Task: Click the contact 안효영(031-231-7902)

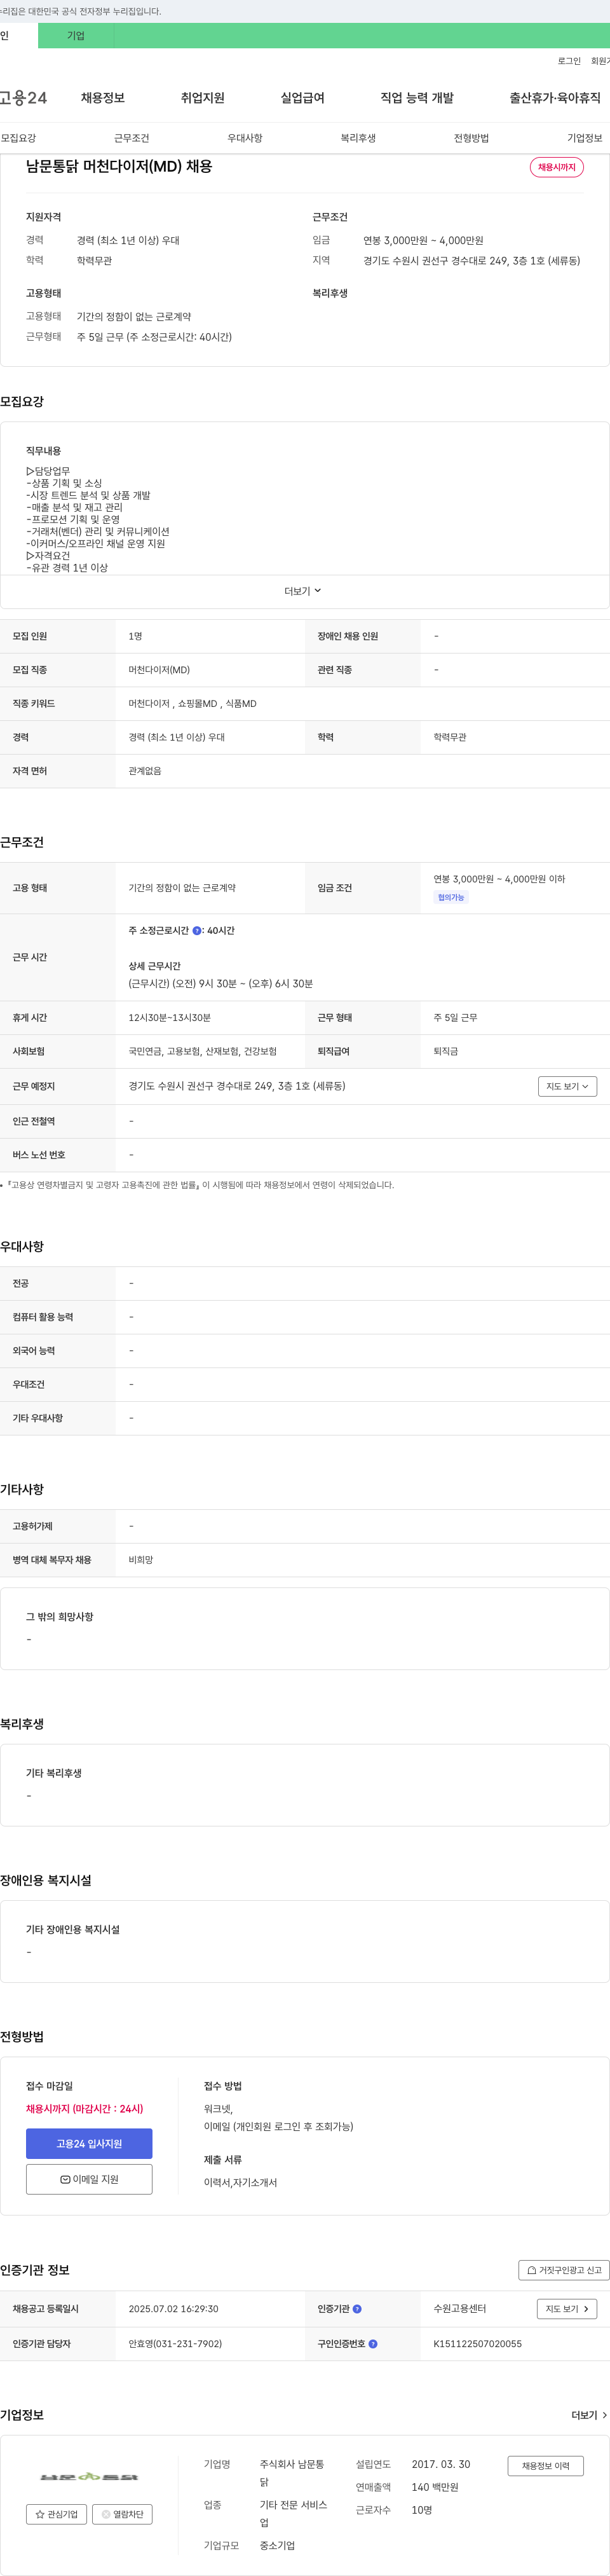Action: pos(175,2344)
